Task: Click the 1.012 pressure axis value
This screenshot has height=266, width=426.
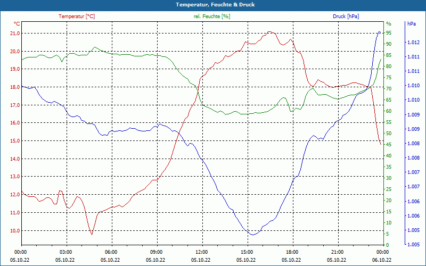Action: 414,43
